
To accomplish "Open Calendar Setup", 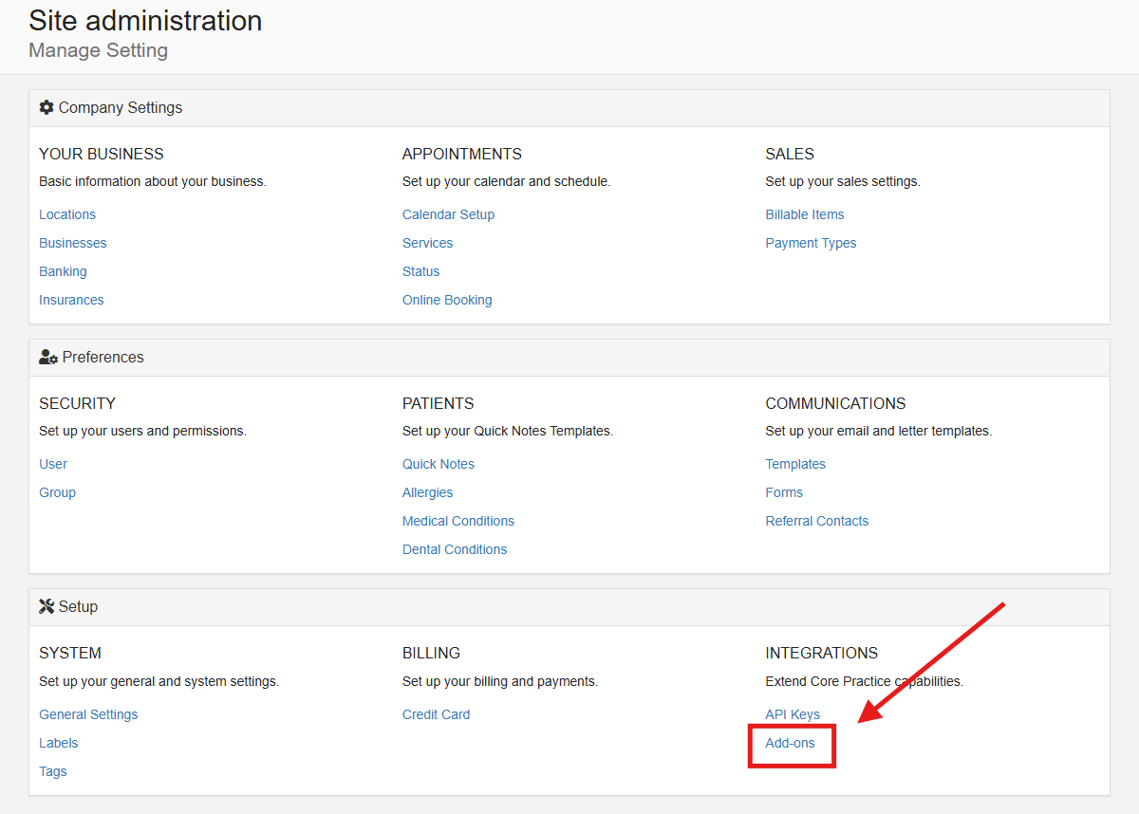I will click(448, 214).
